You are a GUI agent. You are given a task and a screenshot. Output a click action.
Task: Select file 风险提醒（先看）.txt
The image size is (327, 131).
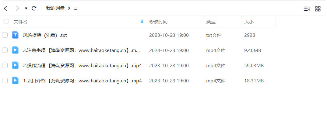[x=45, y=35]
